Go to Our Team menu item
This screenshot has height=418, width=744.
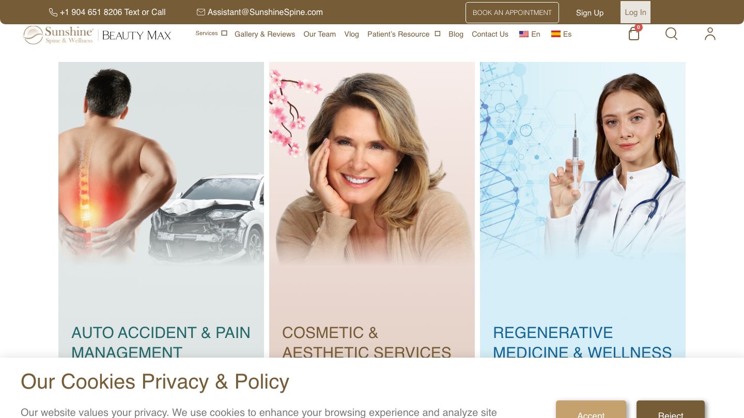coord(319,34)
